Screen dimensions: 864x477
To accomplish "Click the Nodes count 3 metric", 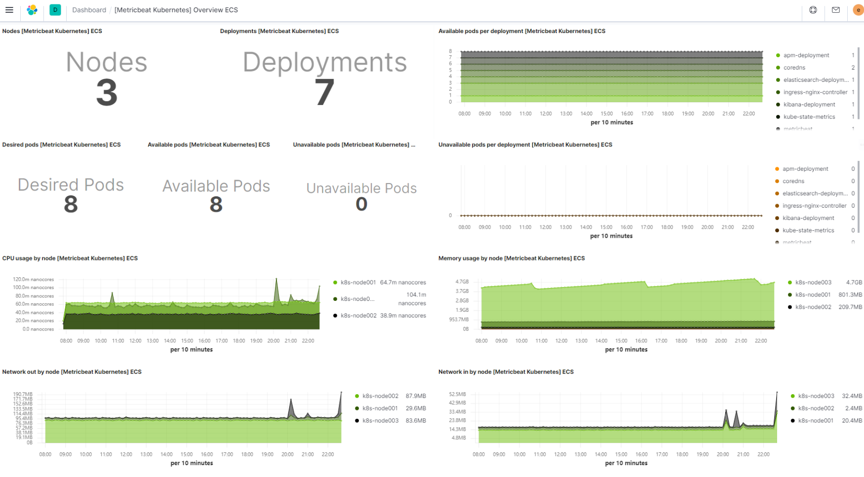I will 107,93.
